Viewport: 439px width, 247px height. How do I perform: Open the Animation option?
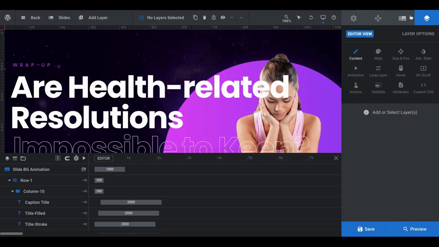[356, 71]
